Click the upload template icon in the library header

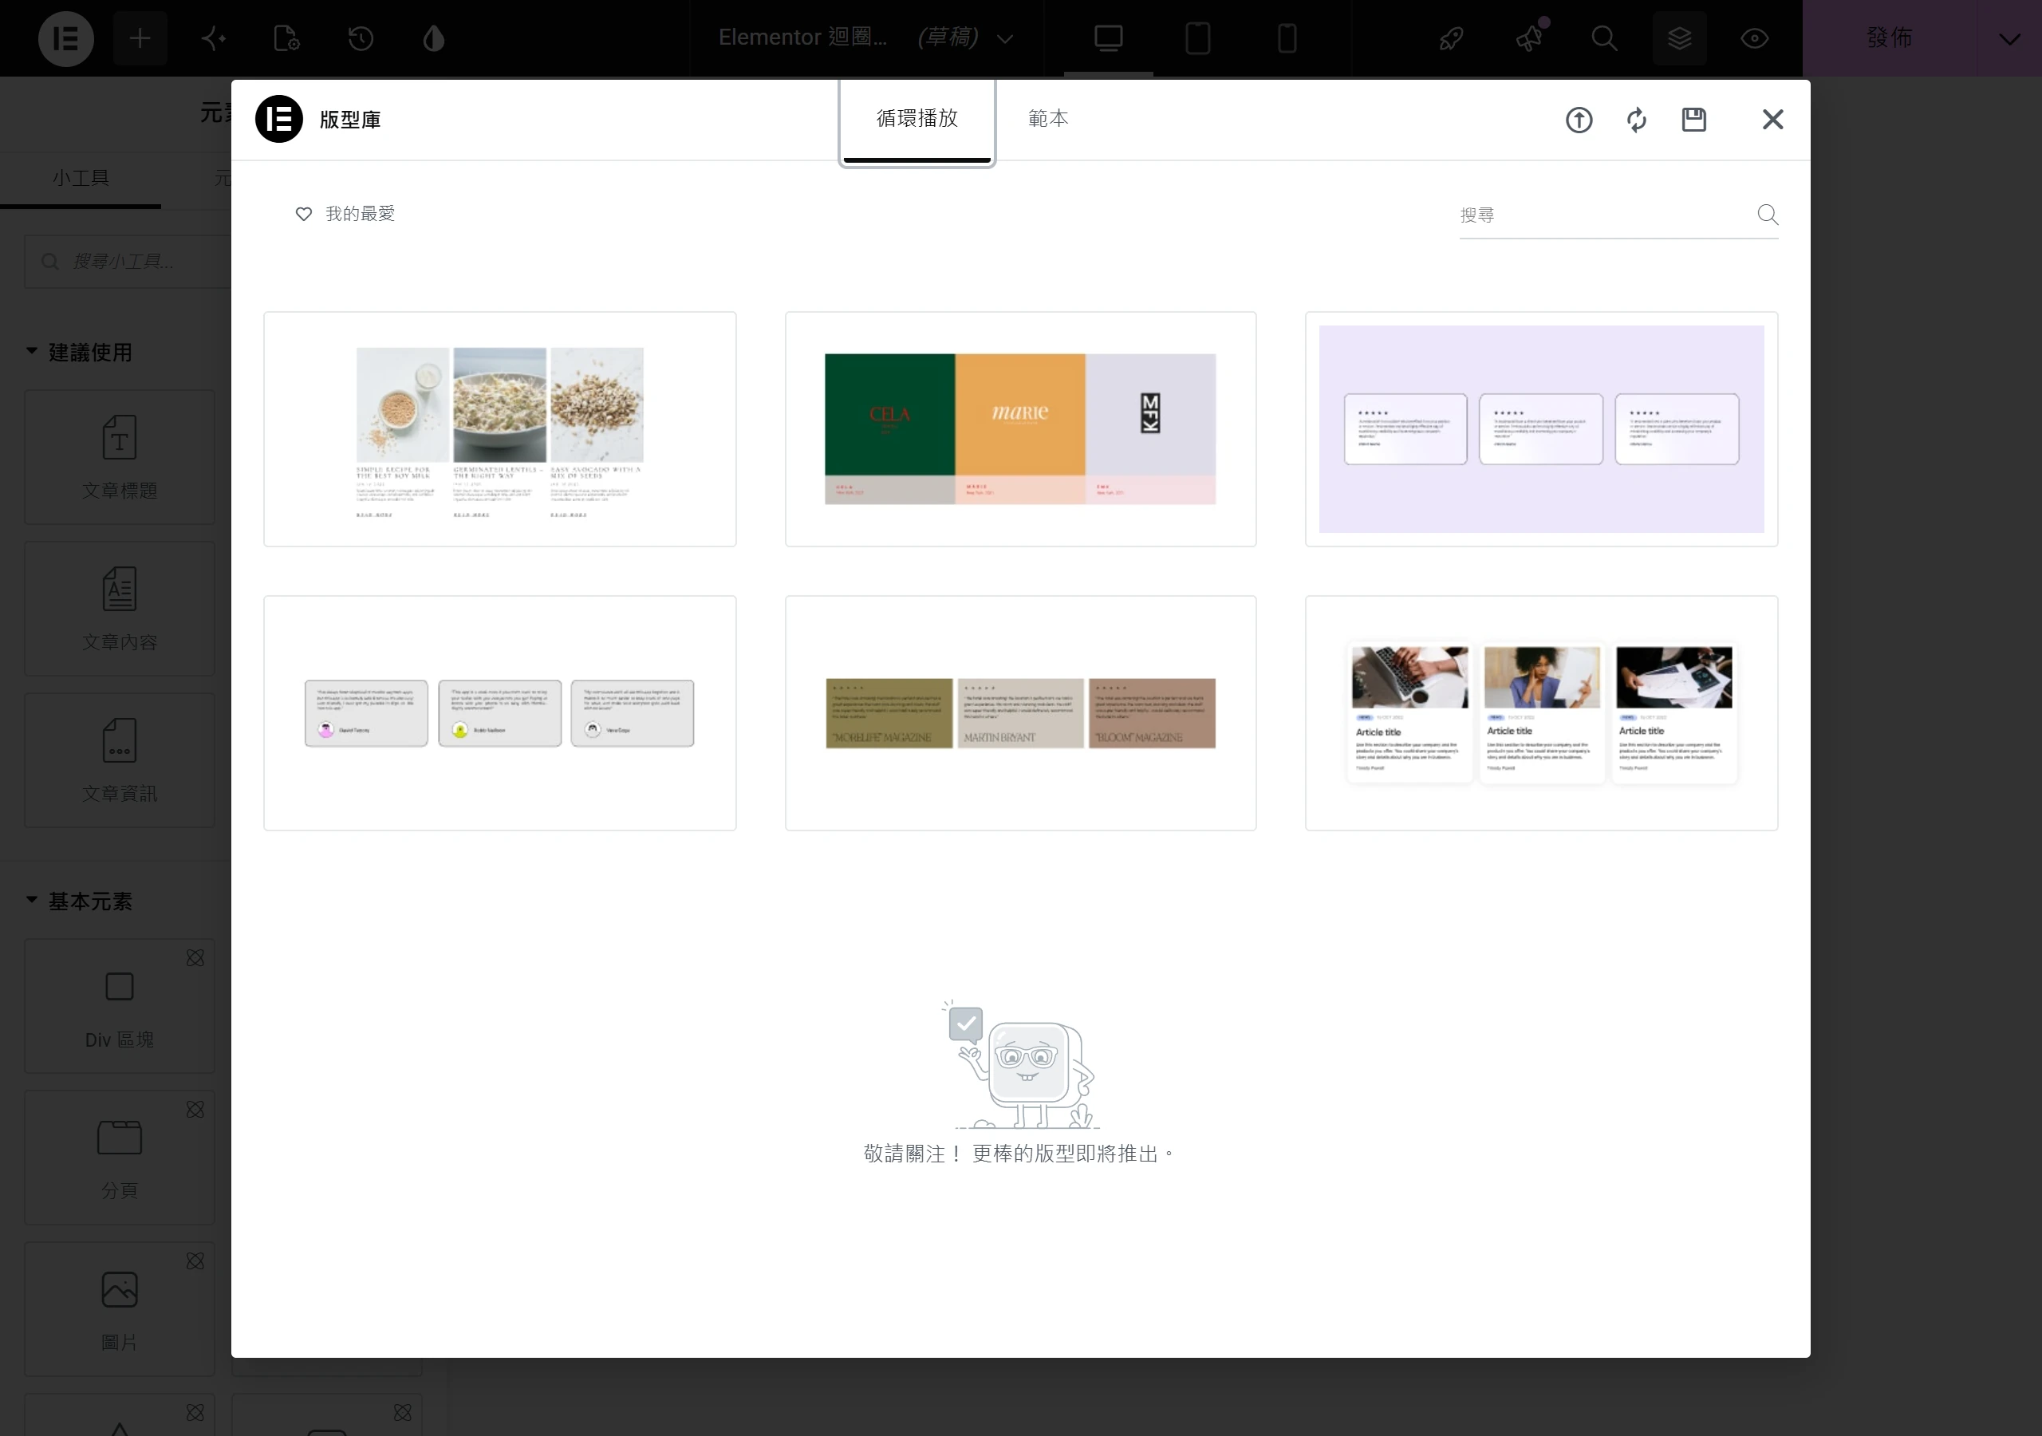(1579, 119)
